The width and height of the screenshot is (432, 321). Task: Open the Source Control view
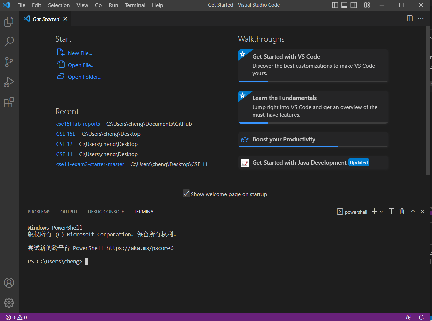click(9, 62)
